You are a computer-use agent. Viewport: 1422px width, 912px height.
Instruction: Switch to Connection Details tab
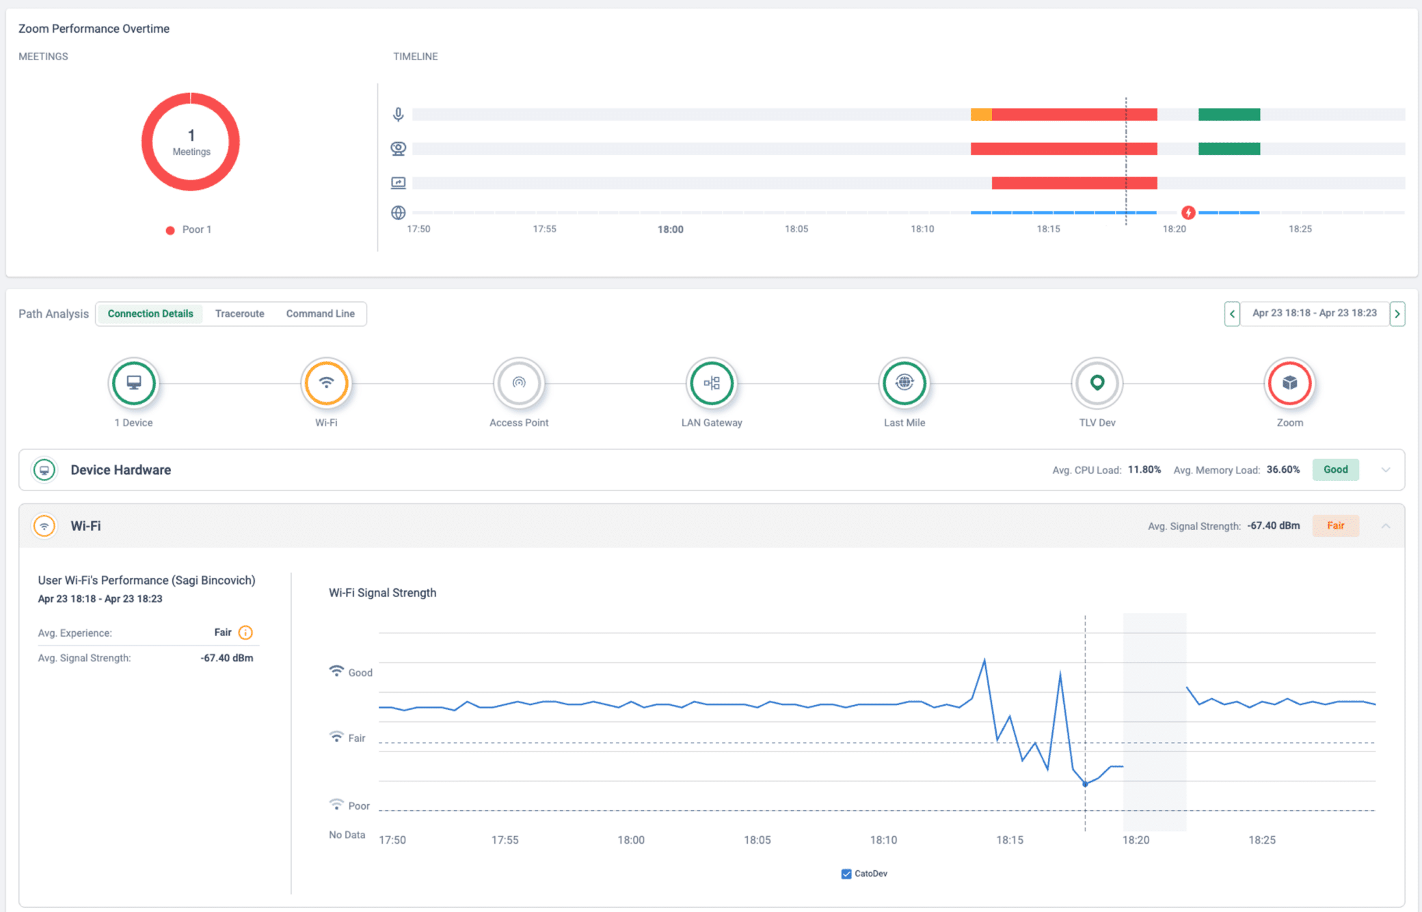tap(150, 314)
